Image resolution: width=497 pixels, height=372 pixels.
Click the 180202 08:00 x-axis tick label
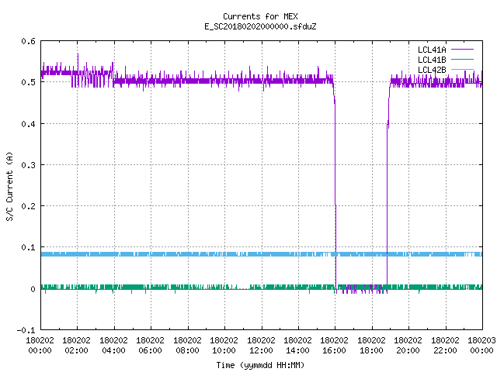(187, 346)
